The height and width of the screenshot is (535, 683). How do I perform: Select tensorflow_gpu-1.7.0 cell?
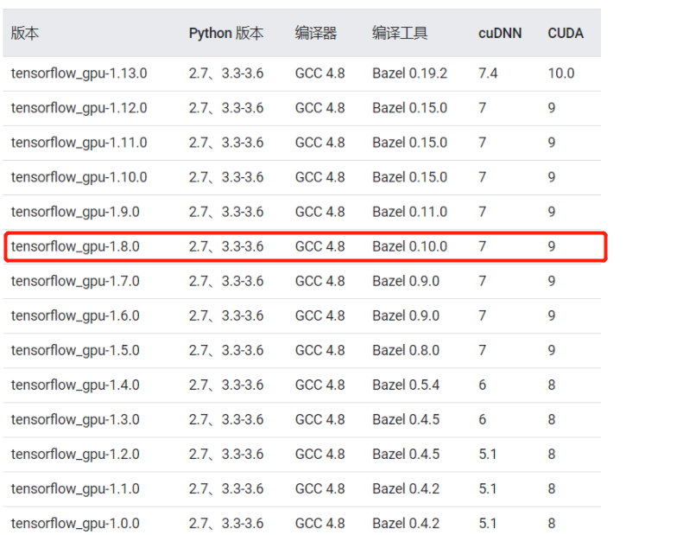(x=75, y=281)
